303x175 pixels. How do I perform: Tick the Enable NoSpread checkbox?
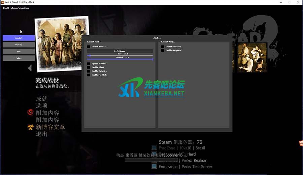(163, 50)
